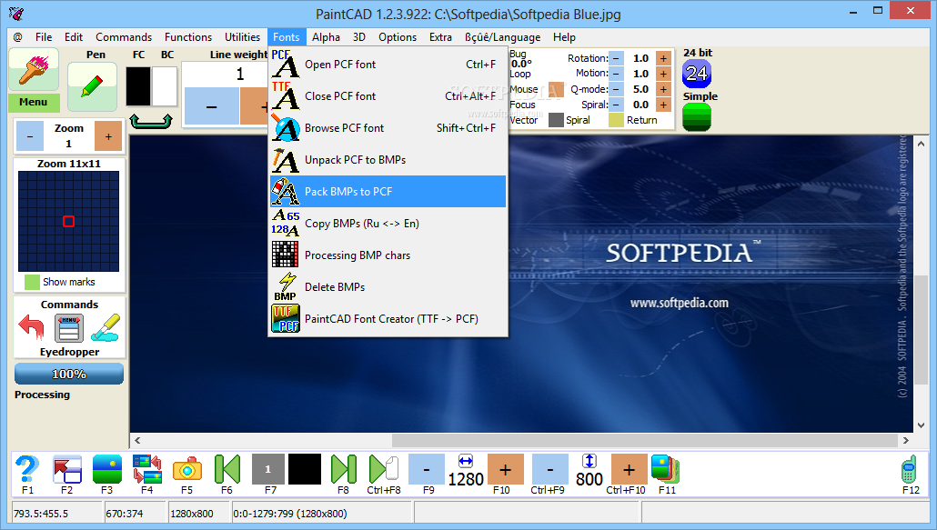
Task: Swap foreground and background colors arrow
Action: pyautogui.click(x=151, y=121)
